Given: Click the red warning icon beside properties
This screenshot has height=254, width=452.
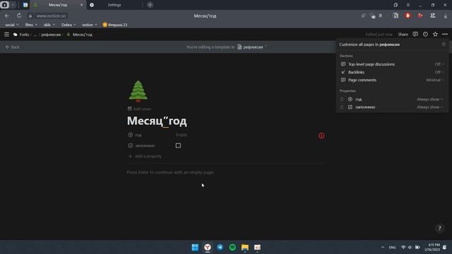Looking at the screenshot, I should point(321,135).
